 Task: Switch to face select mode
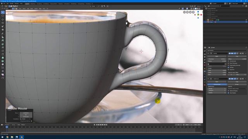pyautogui.click(x=16, y=8)
